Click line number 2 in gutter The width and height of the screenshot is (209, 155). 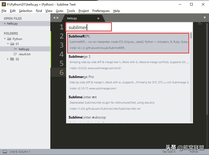pyautogui.click(x=62, y=36)
